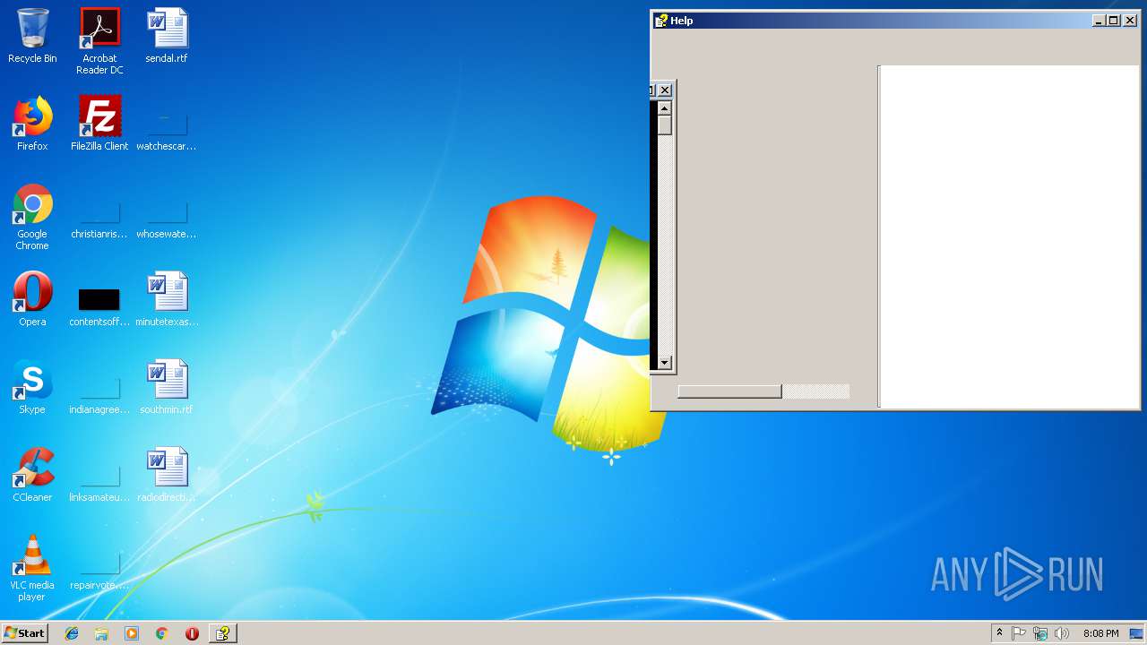Select the contentsoff... black thumbnail file

click(x=99, y=307)
